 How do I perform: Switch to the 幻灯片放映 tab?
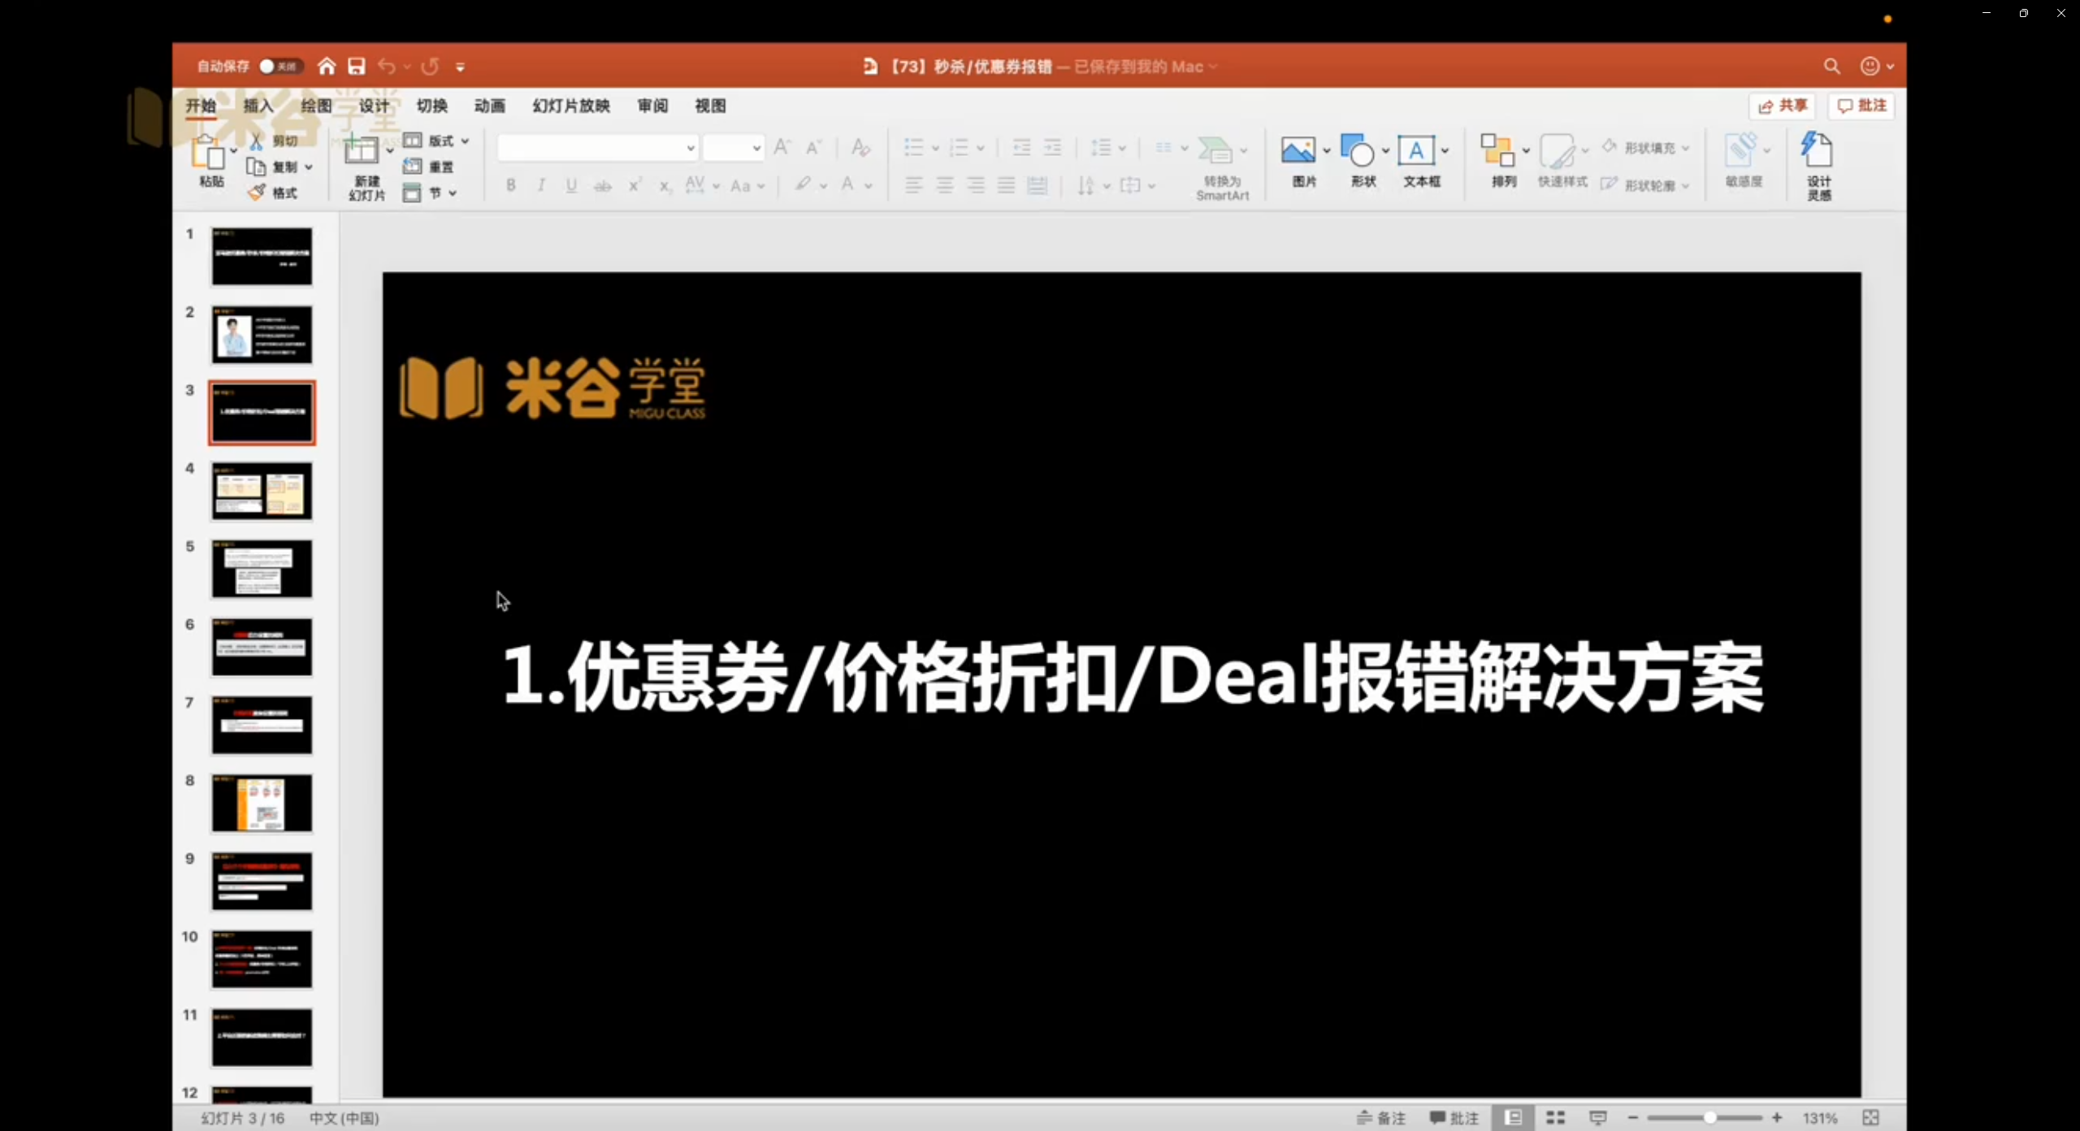coord(571,106)
